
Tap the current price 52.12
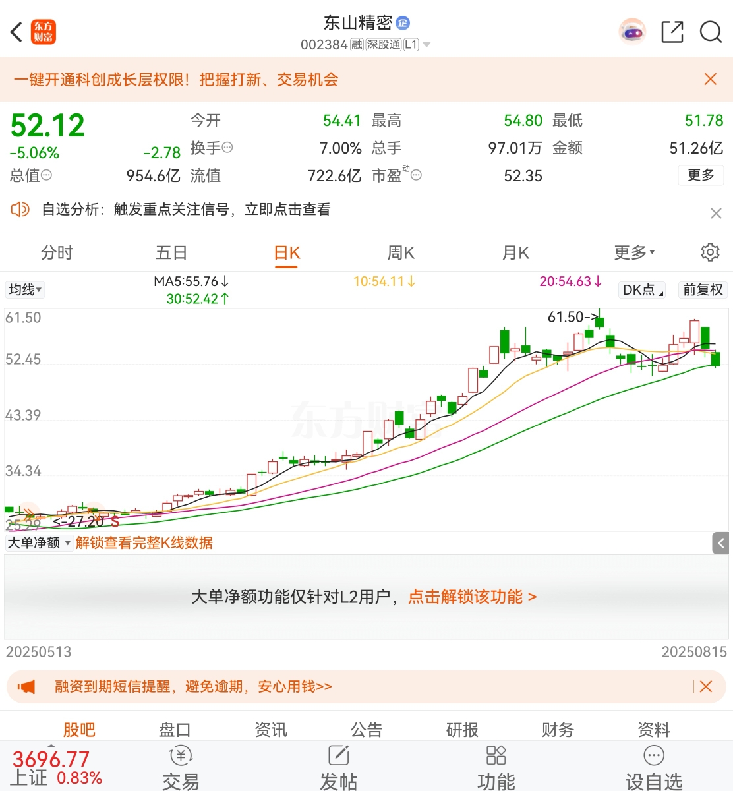point(47,125)
